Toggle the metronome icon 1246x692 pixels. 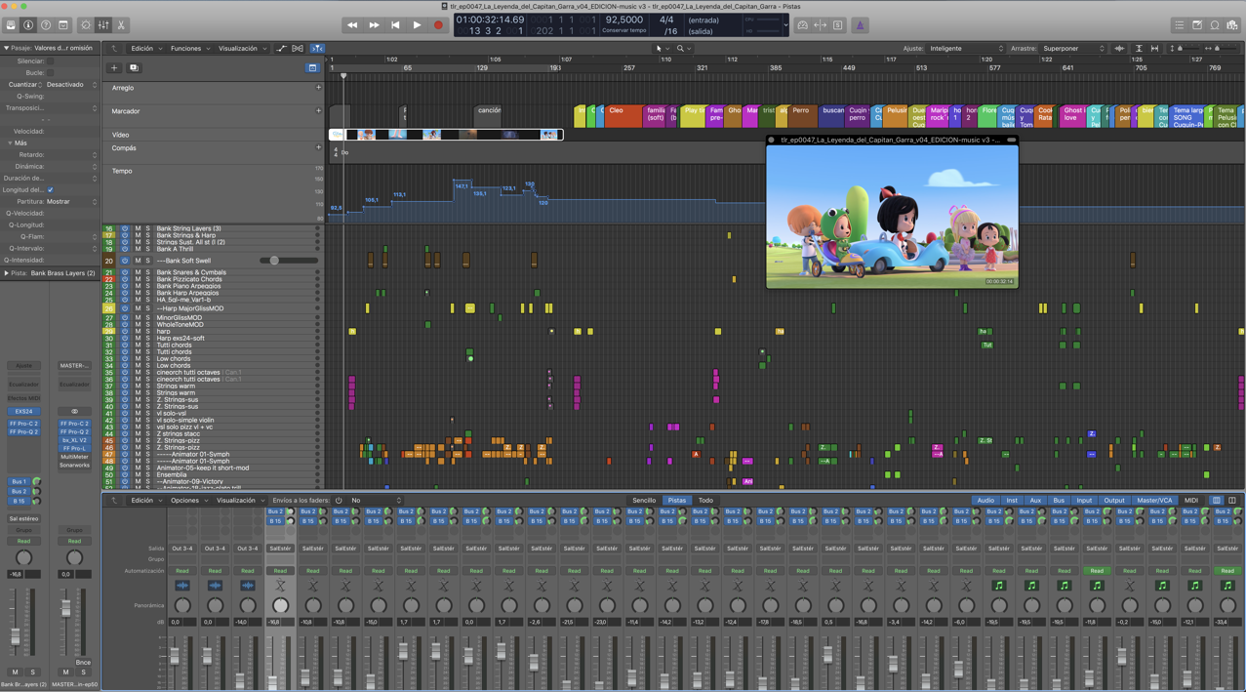[x=860, y=25]
